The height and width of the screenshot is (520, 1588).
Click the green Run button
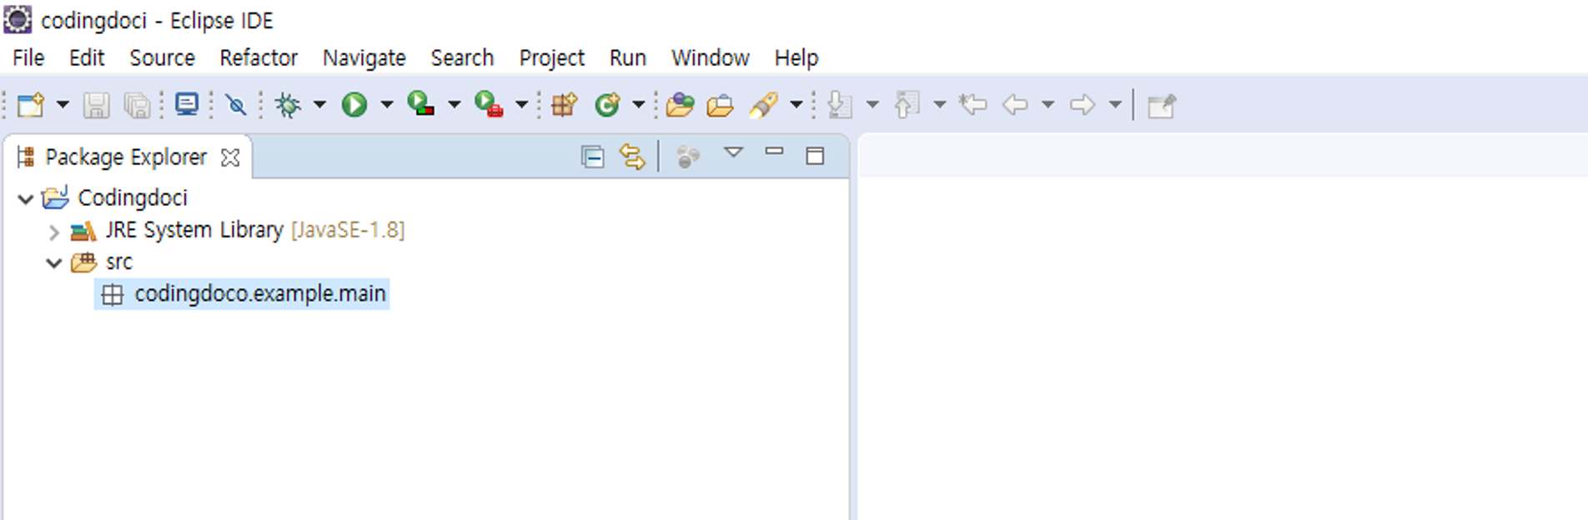click(354, 105)
